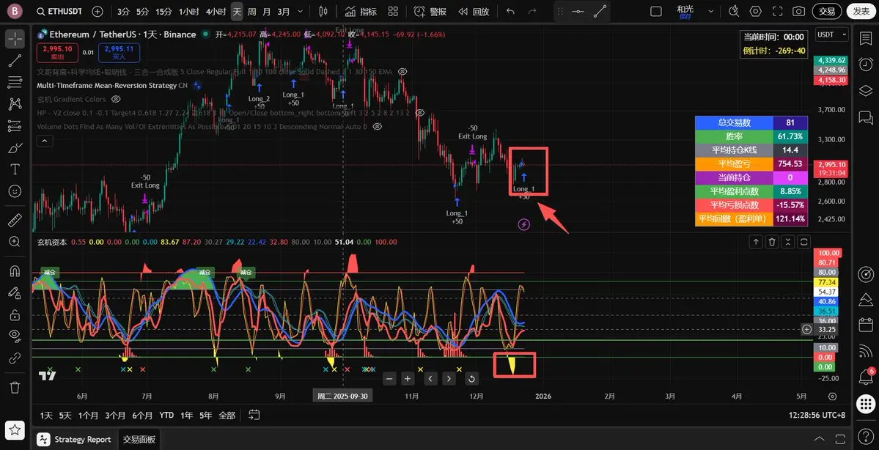Select the 3月 interval

pos(284,11)
